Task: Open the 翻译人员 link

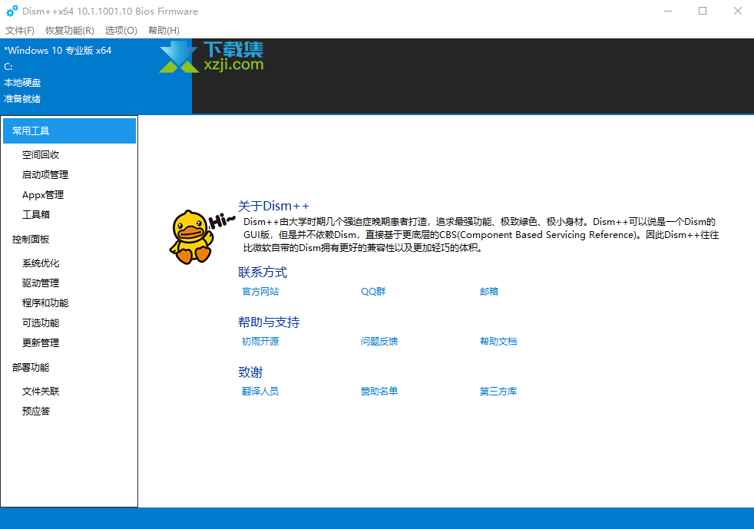Action: [x=260, y=392]
